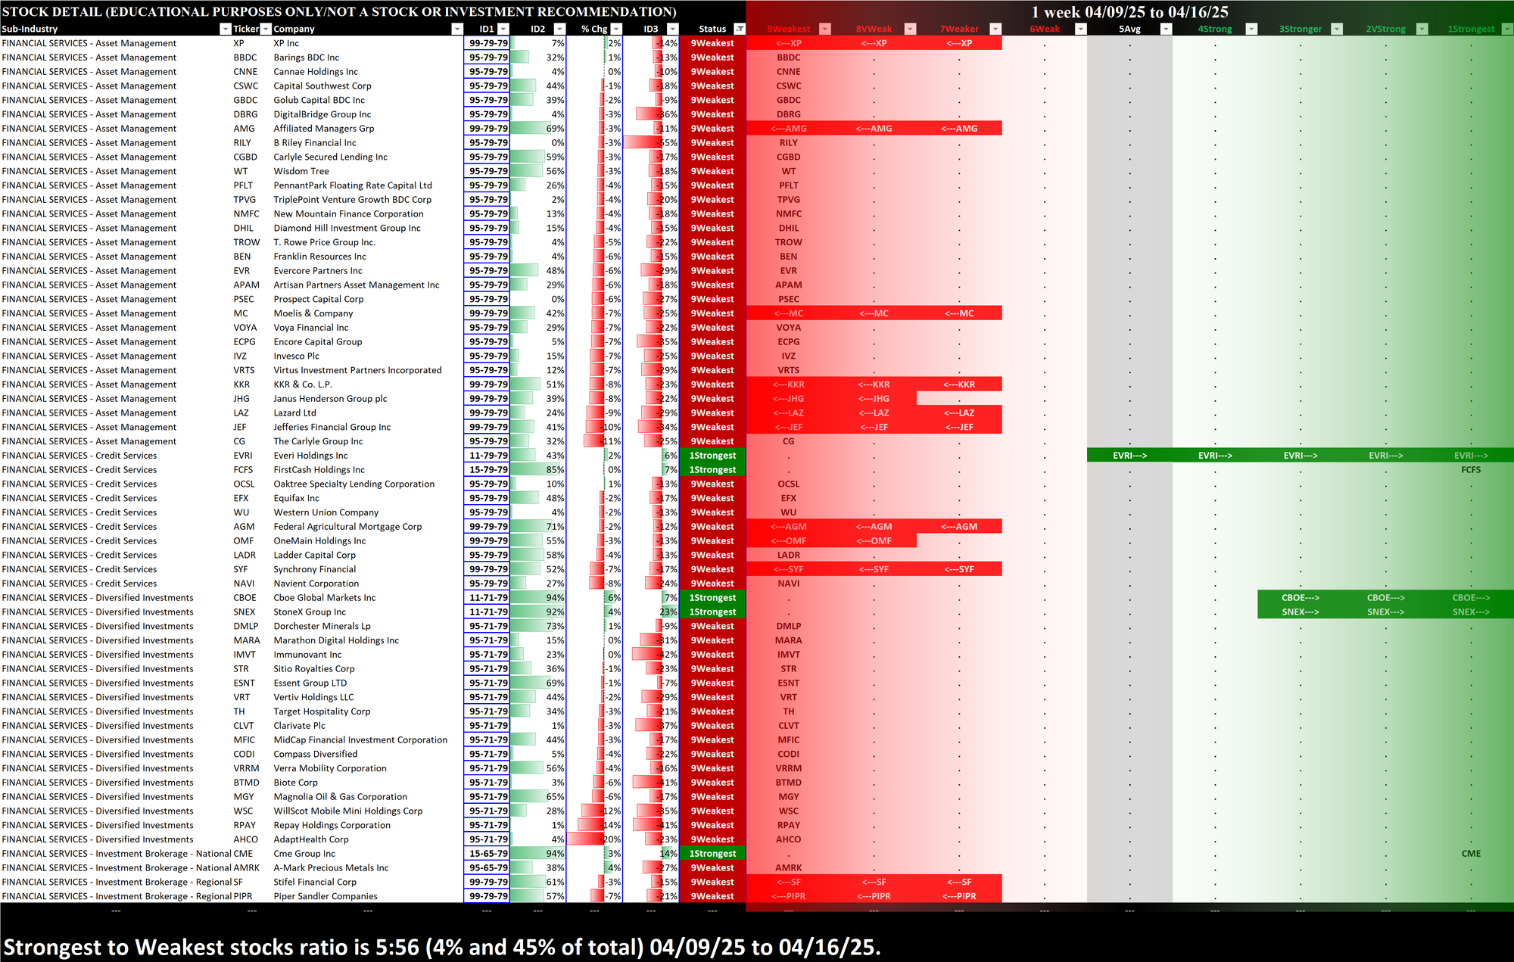1514x962 pixels.
Task: Select the Strongest to Weakest ratio summary text
Action: [x=441, y=947]
